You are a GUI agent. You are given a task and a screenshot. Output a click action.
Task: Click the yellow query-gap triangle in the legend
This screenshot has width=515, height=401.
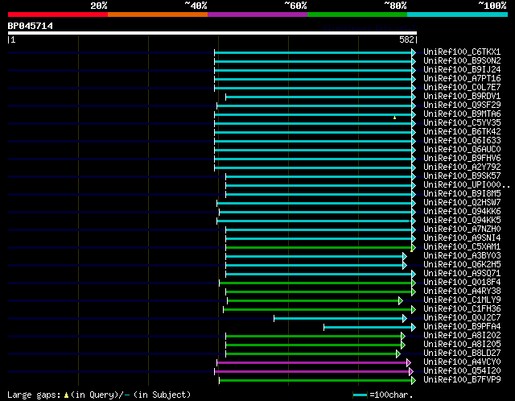point(66,395)
